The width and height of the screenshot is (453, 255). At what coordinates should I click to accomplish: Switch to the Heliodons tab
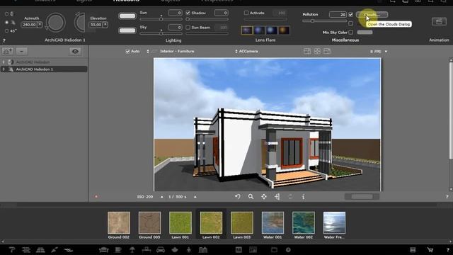126,1
